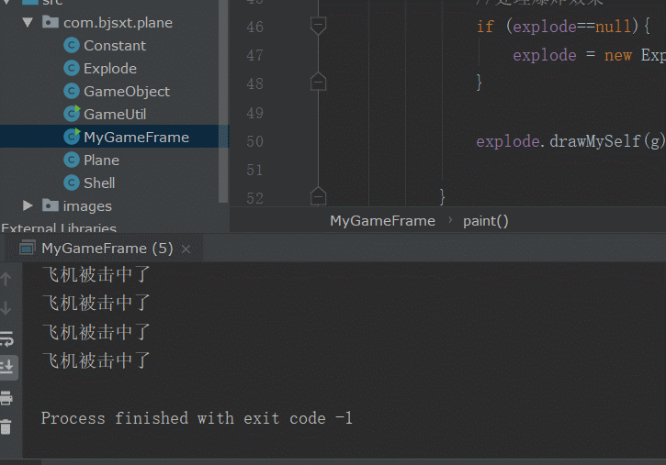This screenshot has width=666, height=465.
Task: Select MyGameFrame in project tree
Action: 114,137
